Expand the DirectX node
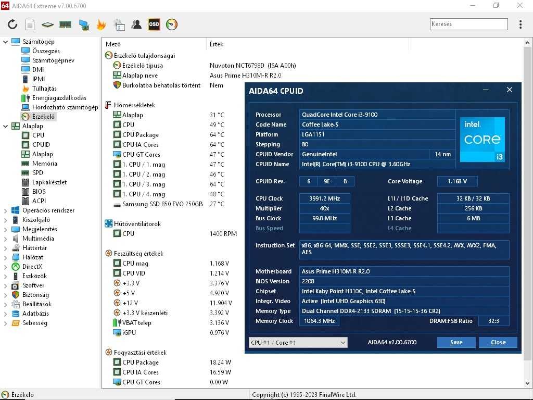The width and height of the screenshot is (533, 400). [x=5, y=267]
